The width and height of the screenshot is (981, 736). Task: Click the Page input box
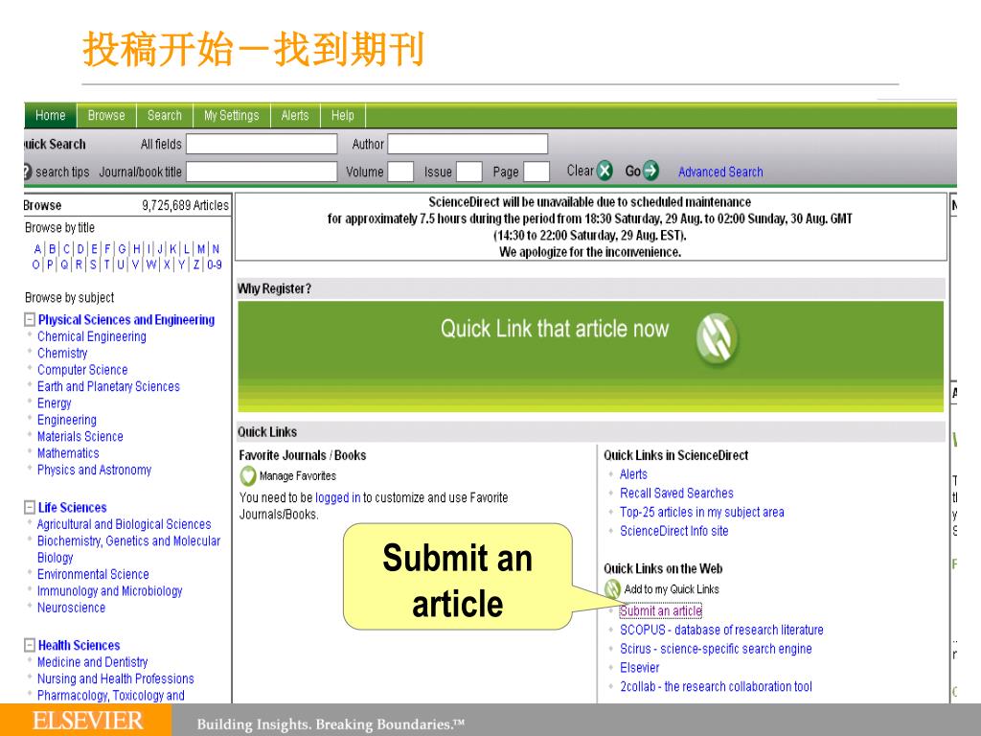(536, 172)
